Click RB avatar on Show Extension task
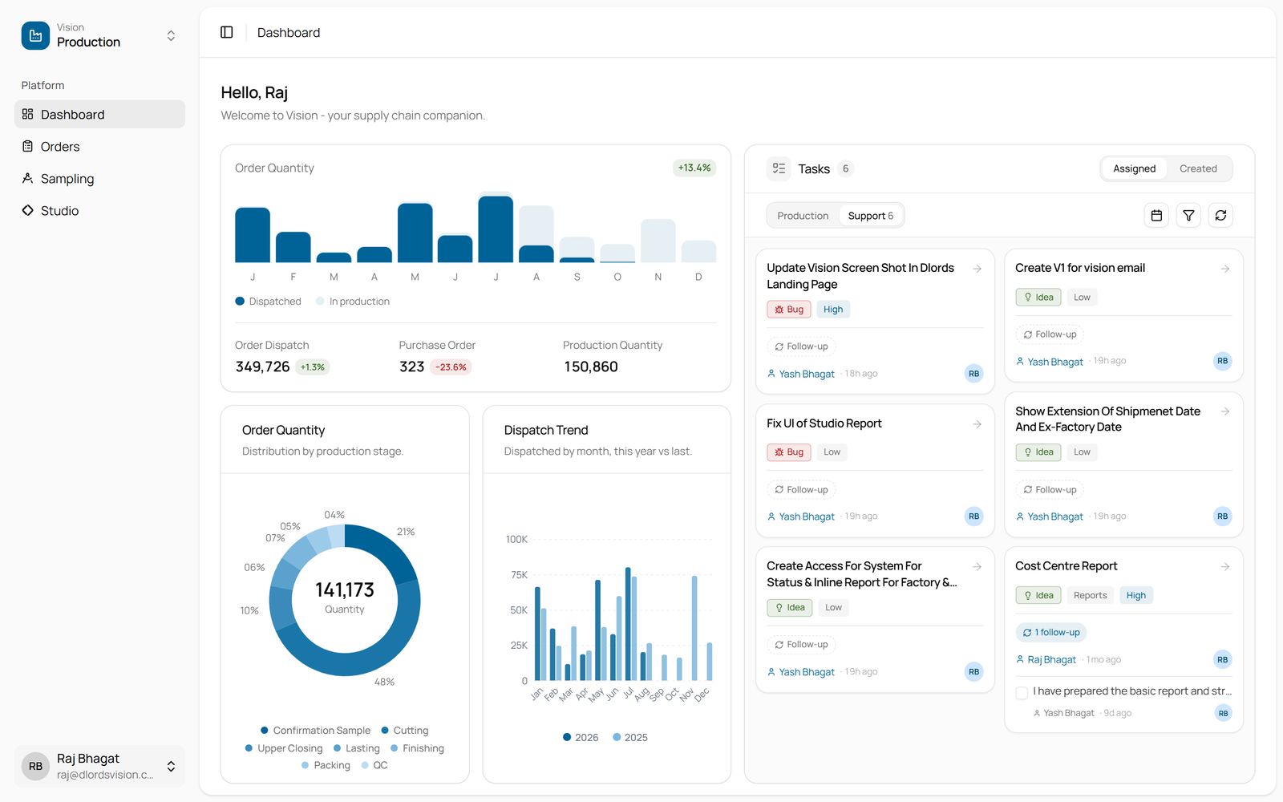 [1222, 516]
